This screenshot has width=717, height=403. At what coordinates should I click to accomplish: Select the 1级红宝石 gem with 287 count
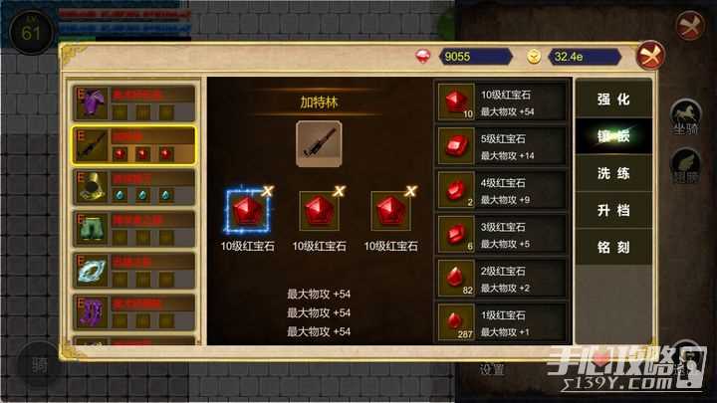502,322
